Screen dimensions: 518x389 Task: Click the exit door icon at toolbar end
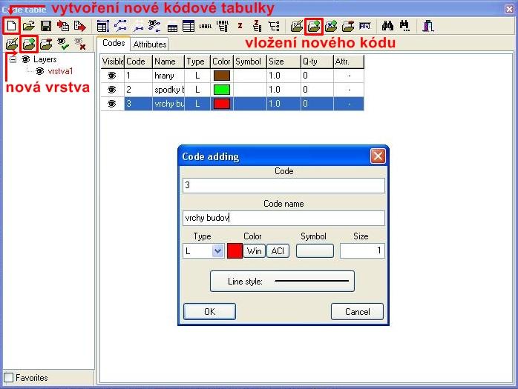428,26
